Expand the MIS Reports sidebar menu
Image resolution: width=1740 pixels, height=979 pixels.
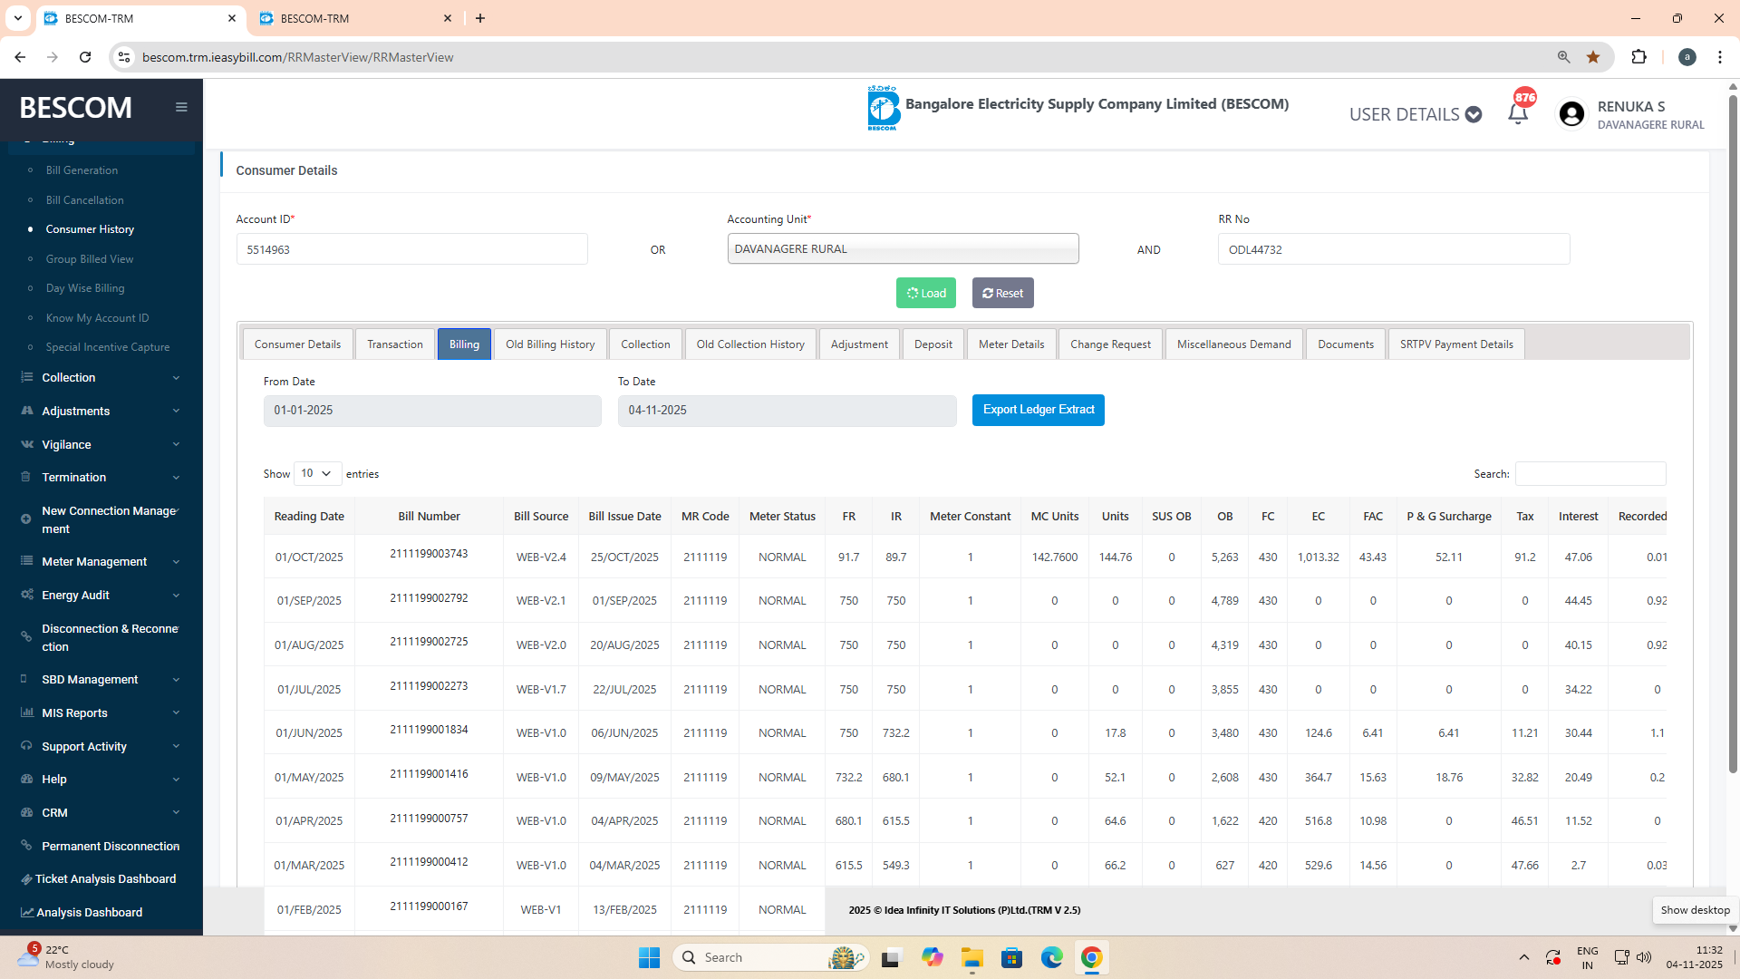pos(101,713)
